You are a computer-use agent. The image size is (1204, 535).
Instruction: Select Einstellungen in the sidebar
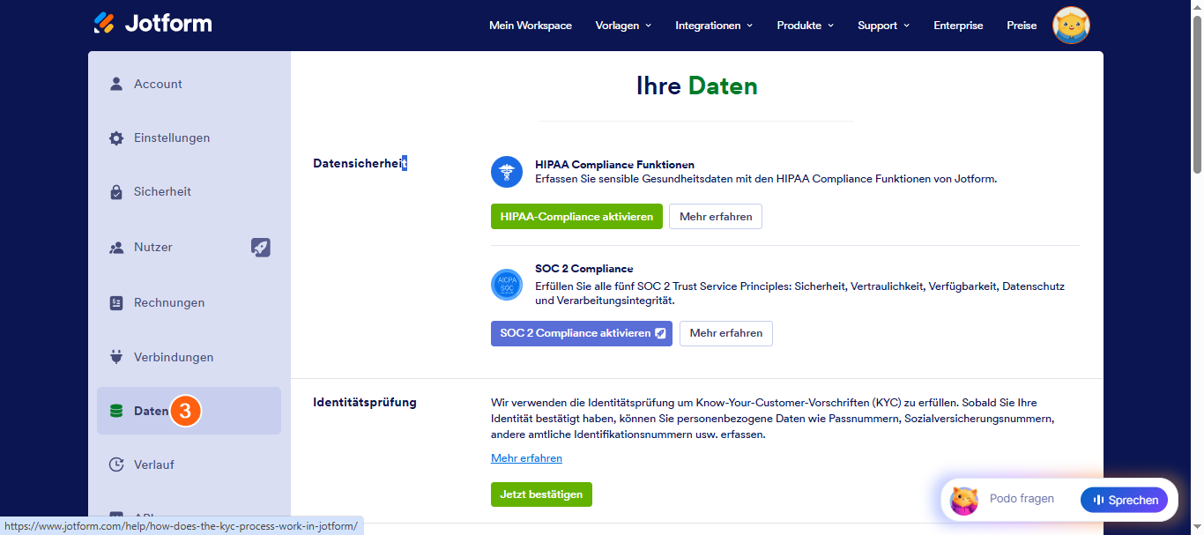(189, 138)
